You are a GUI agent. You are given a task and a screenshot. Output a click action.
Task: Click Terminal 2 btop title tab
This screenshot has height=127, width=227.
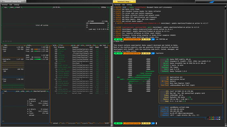[x=124, y=1]
